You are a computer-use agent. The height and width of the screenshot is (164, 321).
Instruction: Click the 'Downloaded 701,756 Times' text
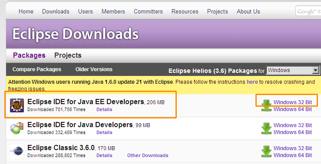(56, 109)
